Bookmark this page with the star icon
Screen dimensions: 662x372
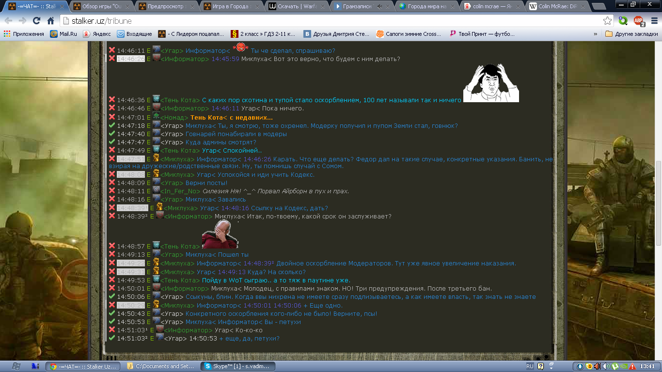tap(607, 21)
